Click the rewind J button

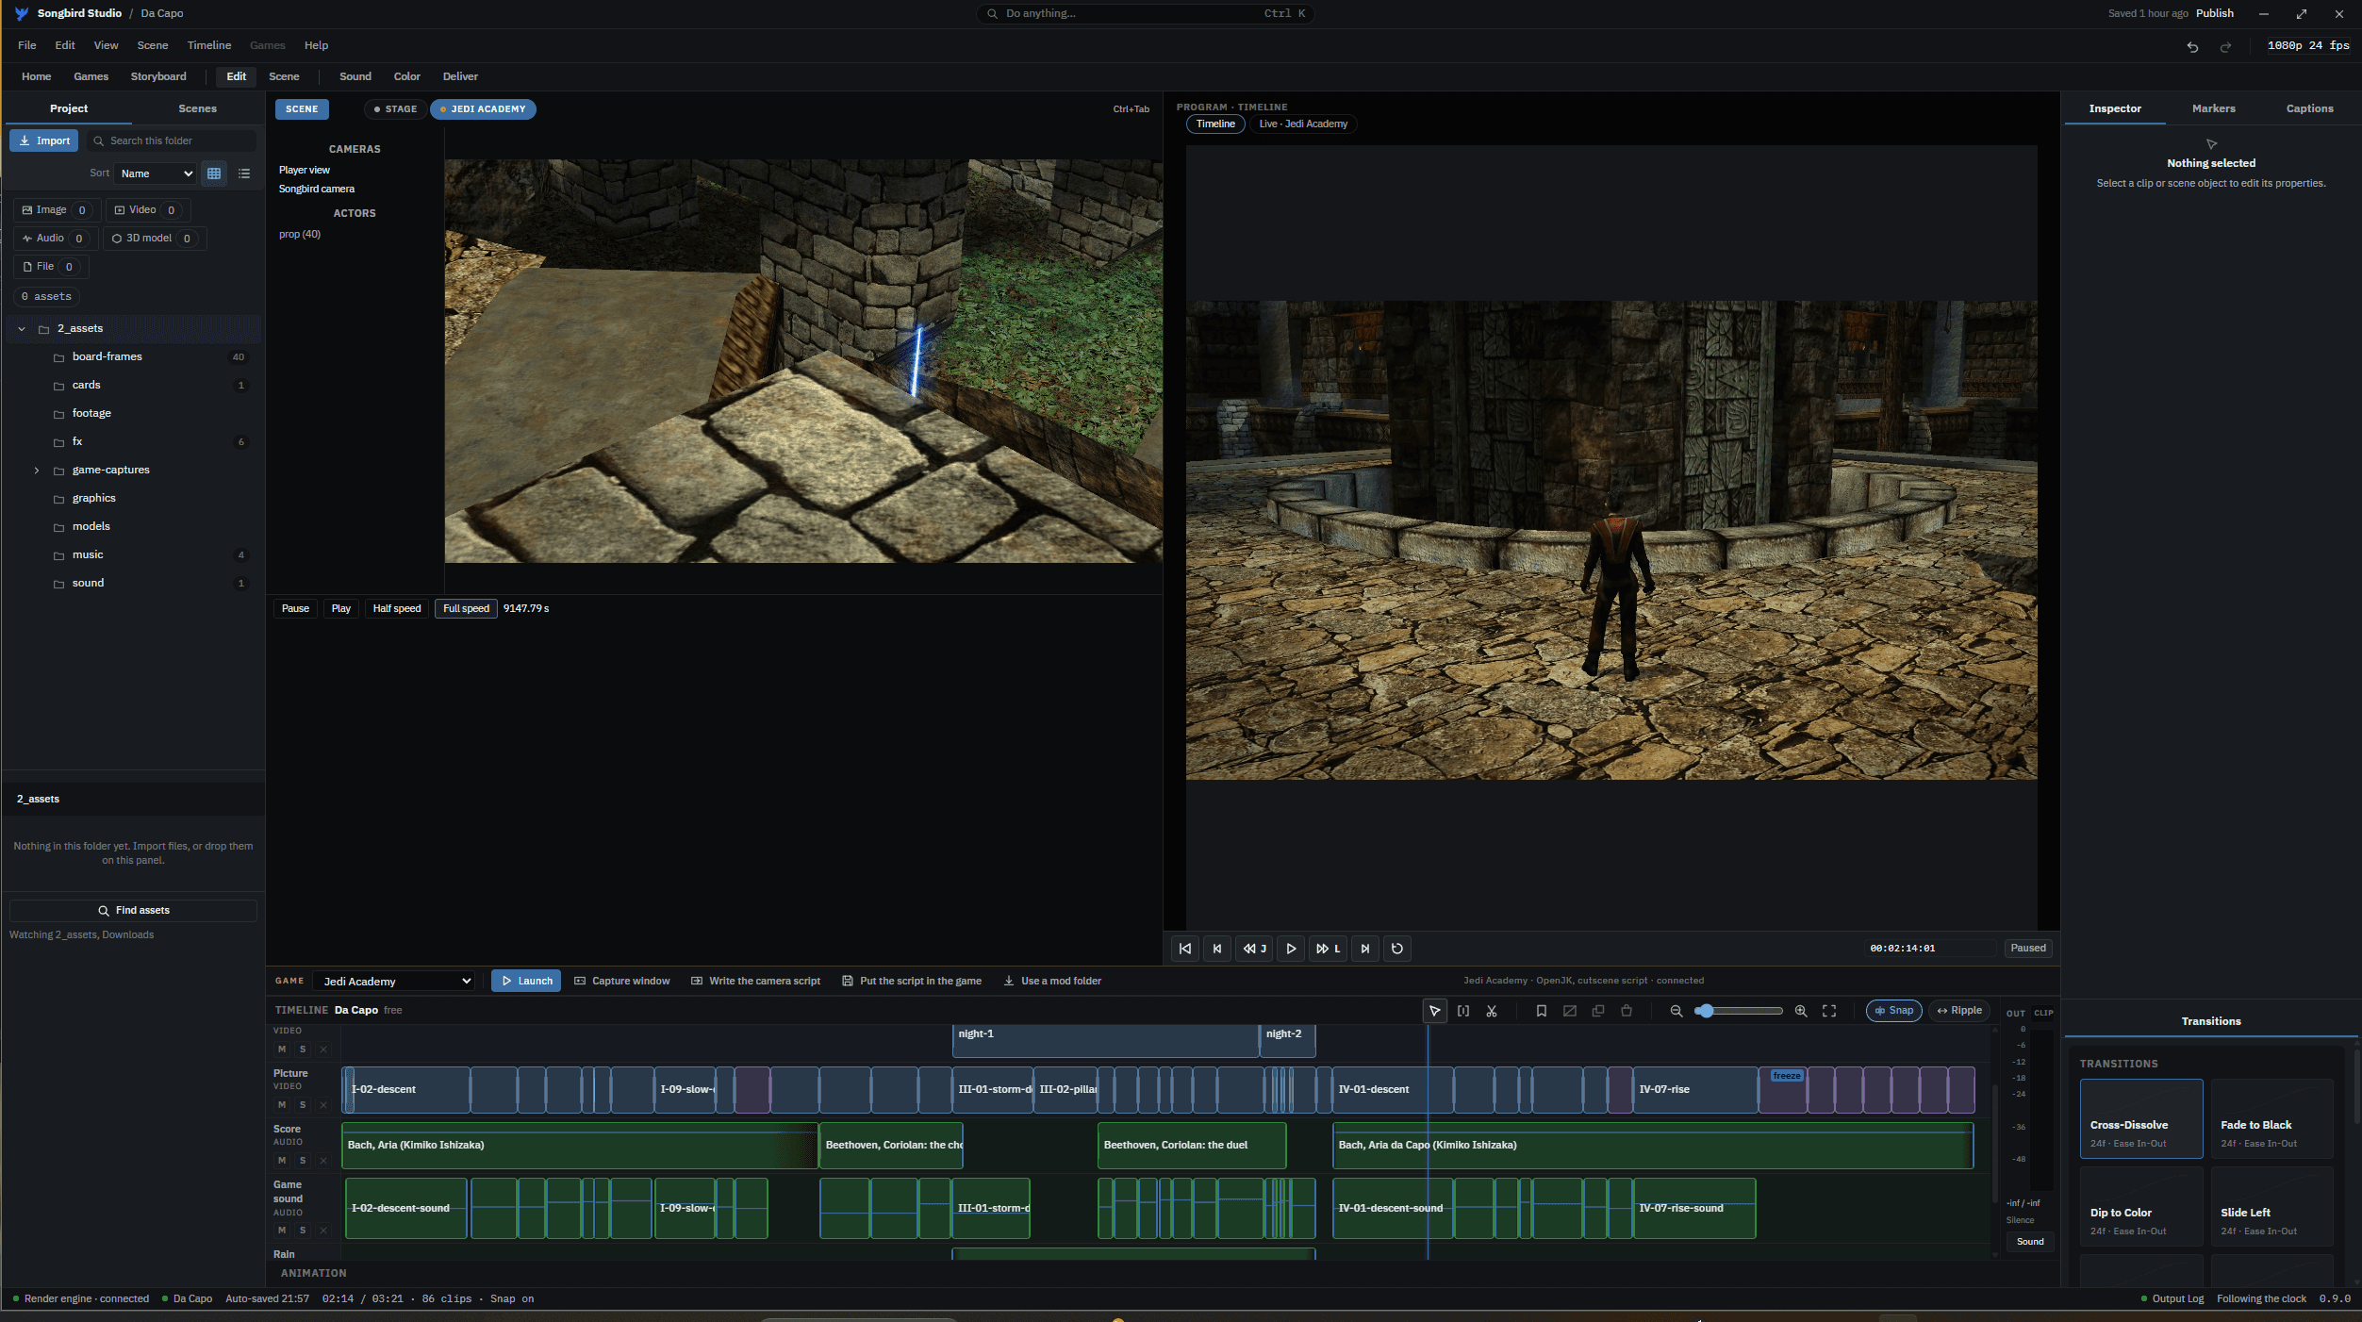tap(1254, 949)
